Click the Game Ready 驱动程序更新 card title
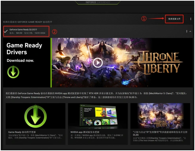Image resolution: width=195 pixels, height=151 pixels. pyautogui.click(x=22, y=132)
